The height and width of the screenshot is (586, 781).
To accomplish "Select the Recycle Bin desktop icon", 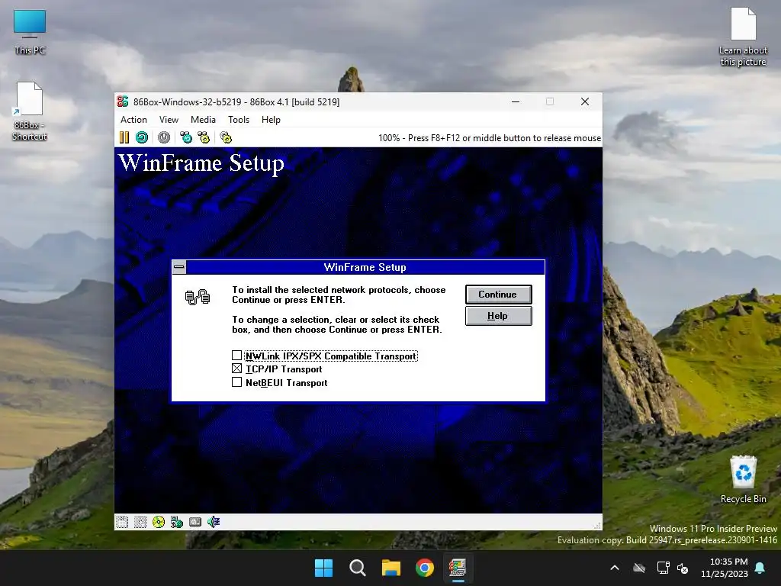I will point(743,480).
